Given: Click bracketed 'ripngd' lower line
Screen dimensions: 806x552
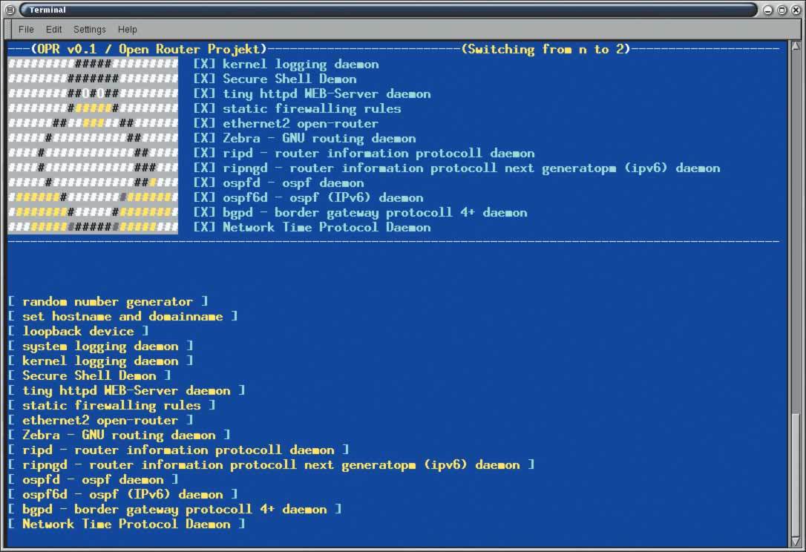Looking at the screenshot, I should [x=272, y=465].
